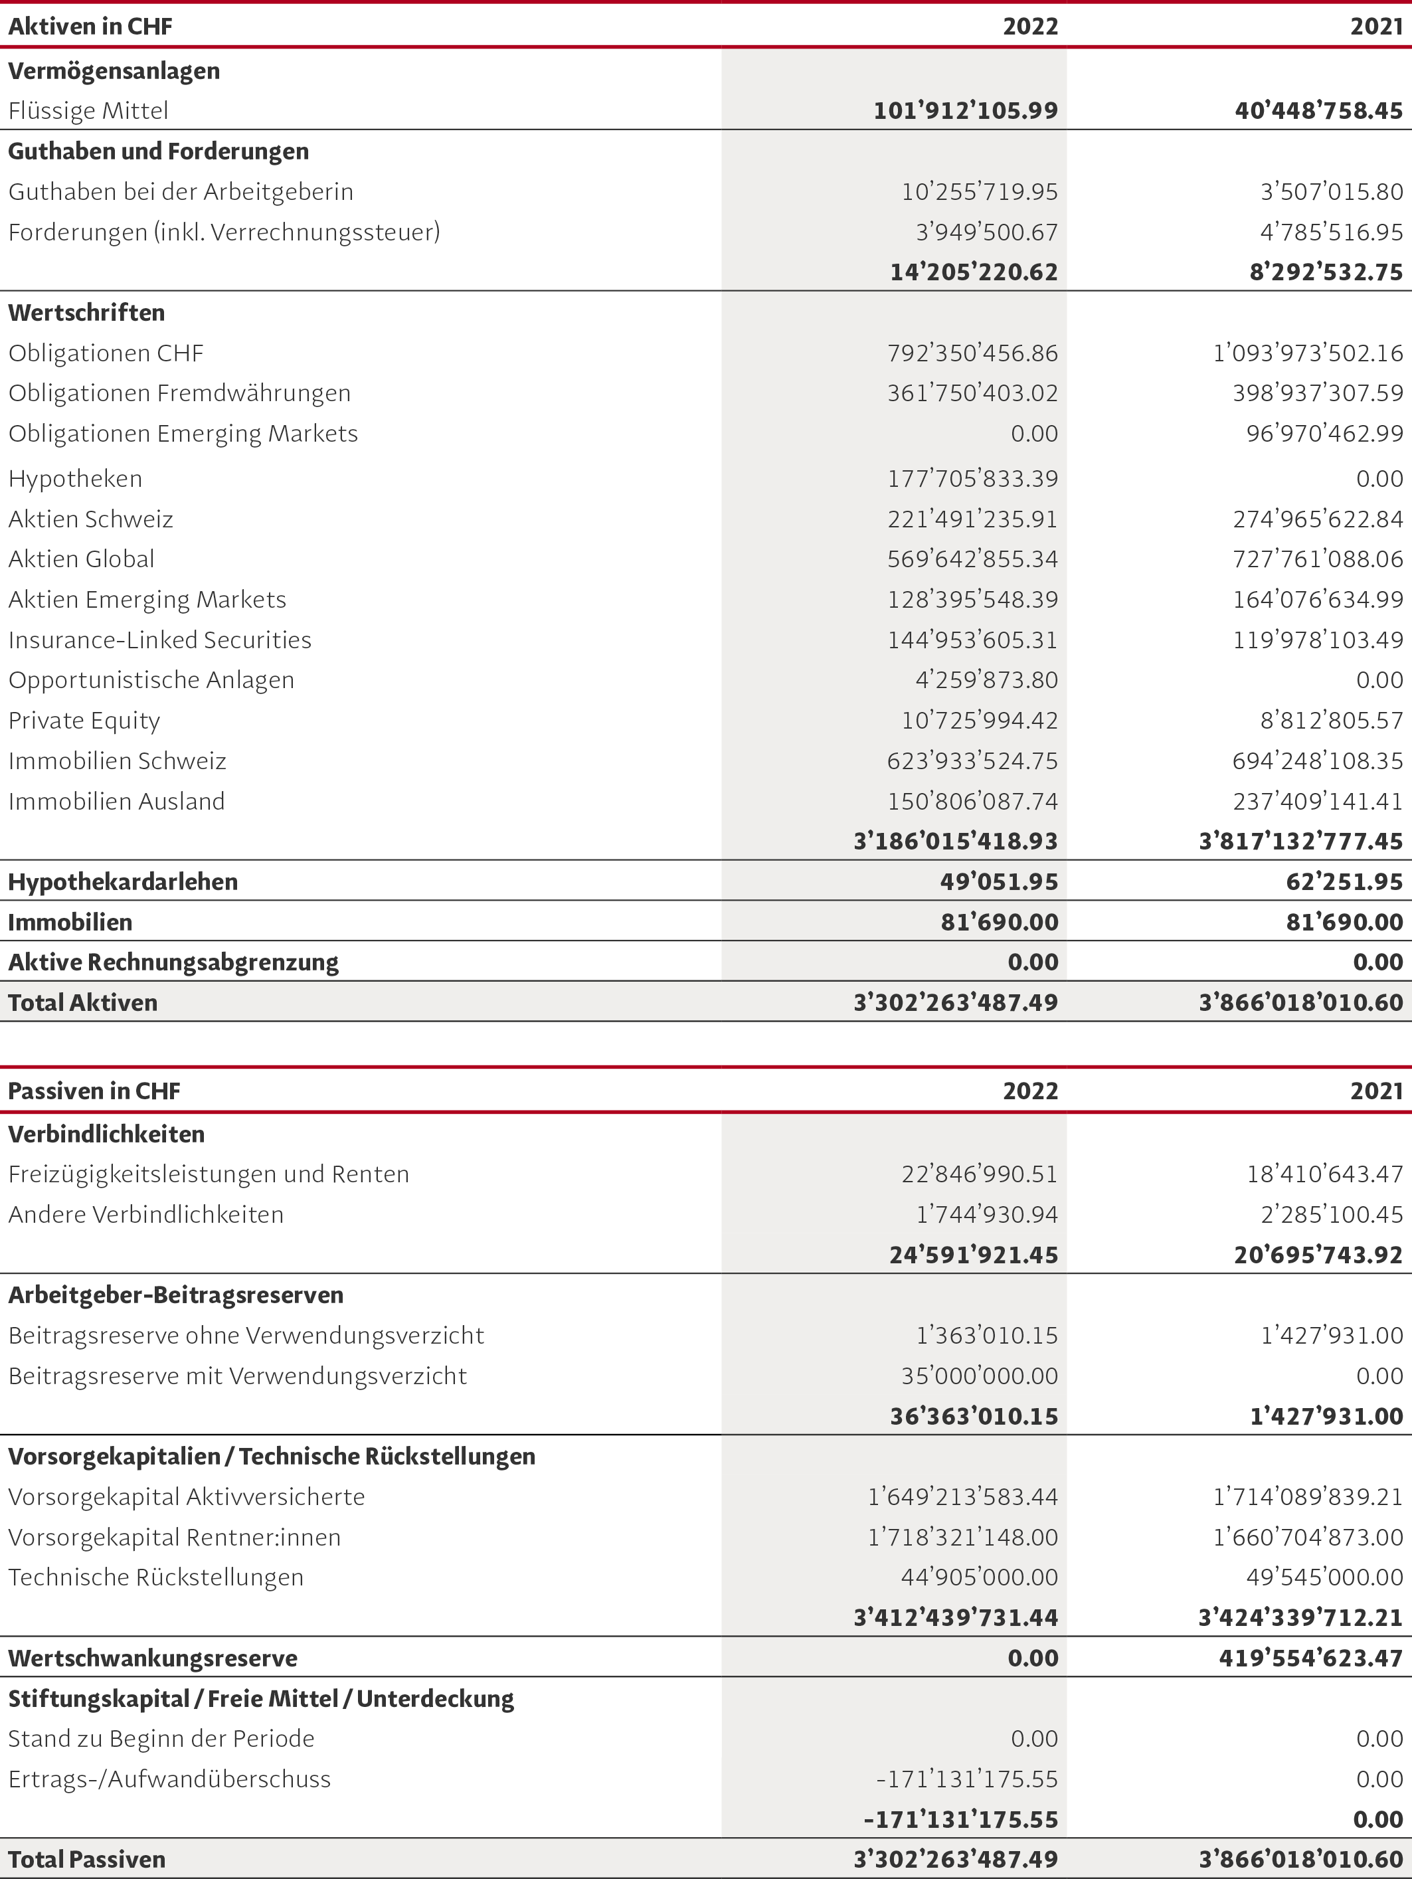Select the Obligationen CHF 2021 value
The width and height of the screenshot is (1412, 1879).
tap(1308, 353)
